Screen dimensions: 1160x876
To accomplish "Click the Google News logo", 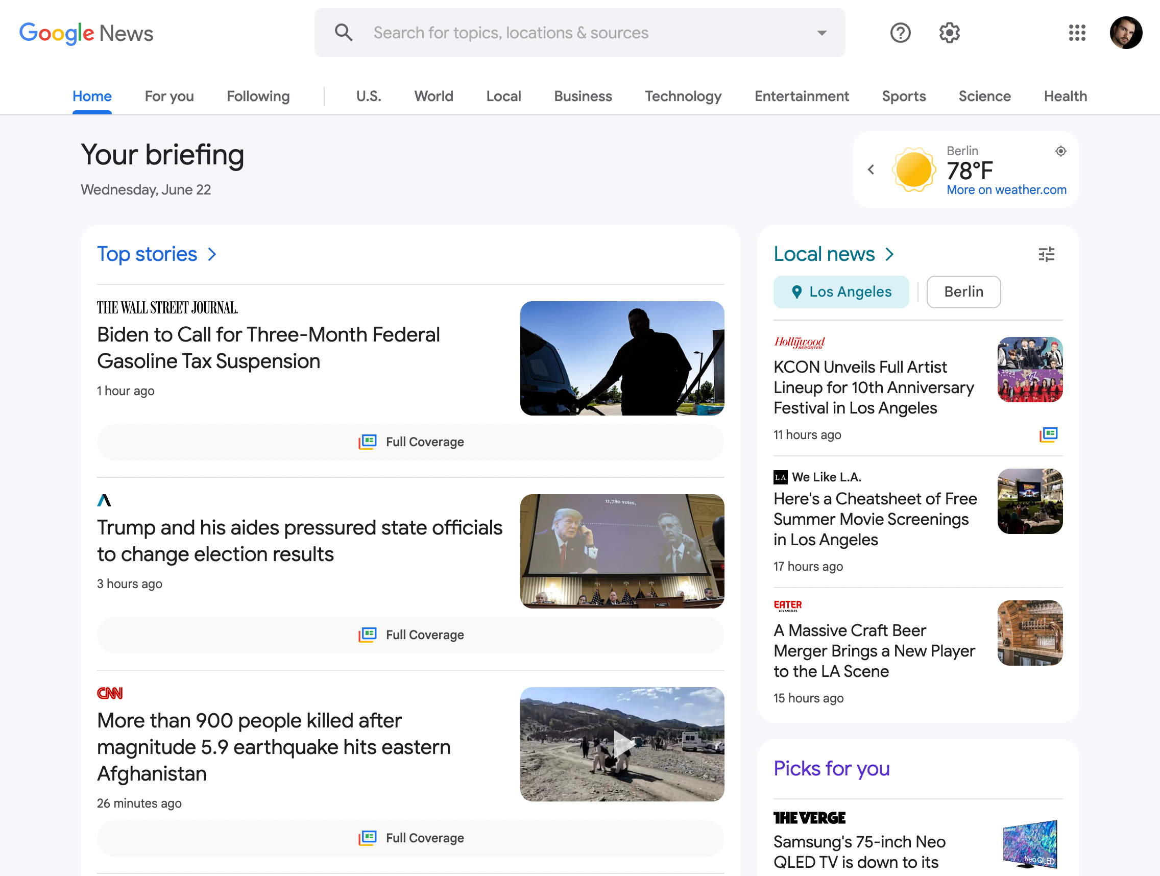I will pyautogui.click(x=86, y=33).
